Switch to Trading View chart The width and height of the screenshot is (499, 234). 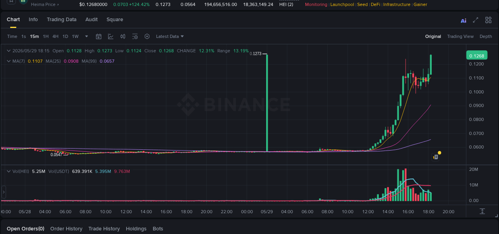coord(460,36)
